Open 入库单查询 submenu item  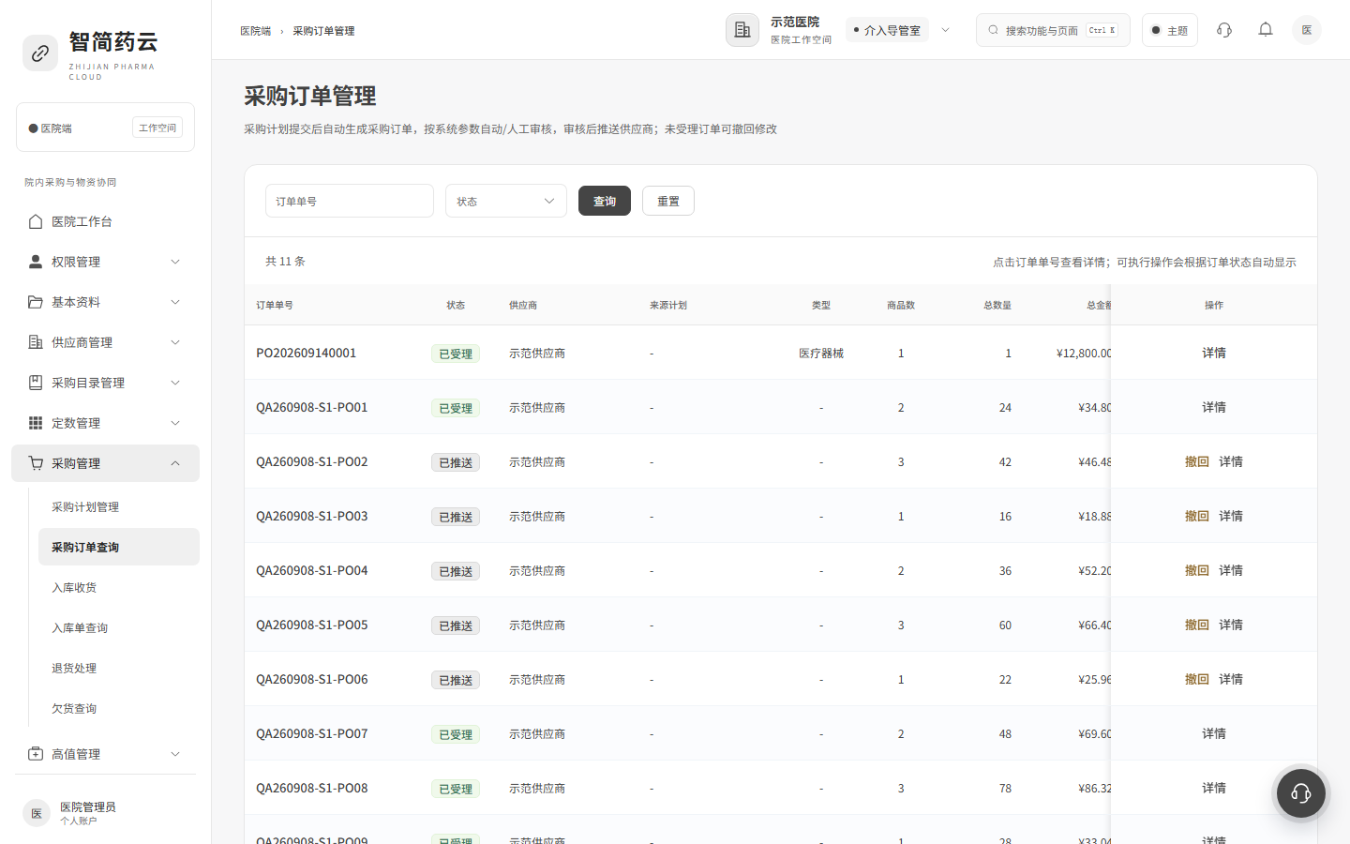119,627
